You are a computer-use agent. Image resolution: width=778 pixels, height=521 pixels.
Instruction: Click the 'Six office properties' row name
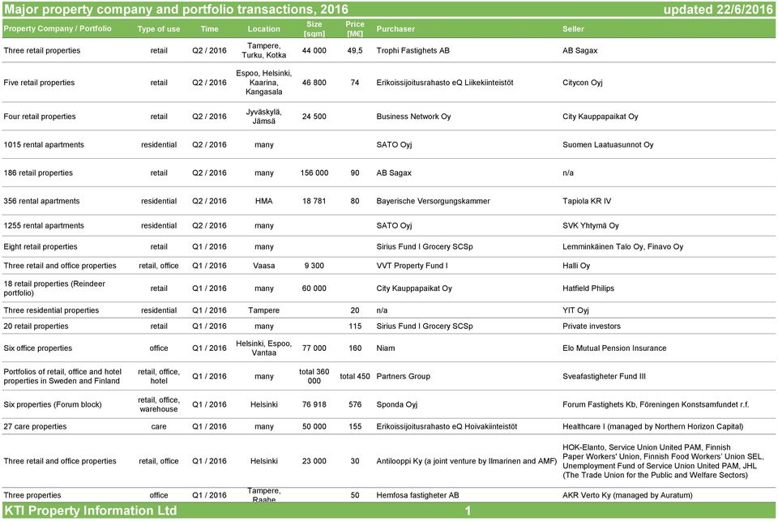coord(38,348)
